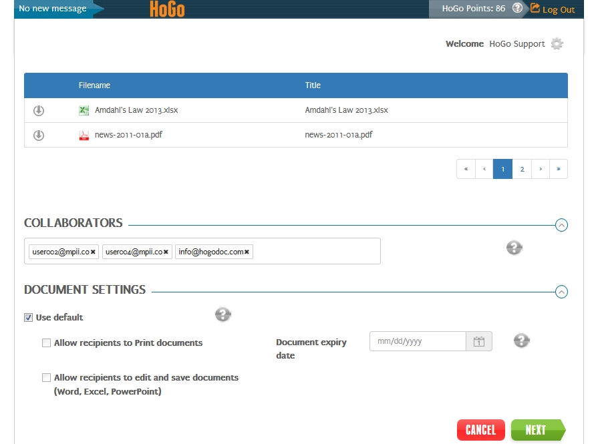The image size is (598, 444).
Task: Collapse the Document Settings section
Action: coord(561,291)
